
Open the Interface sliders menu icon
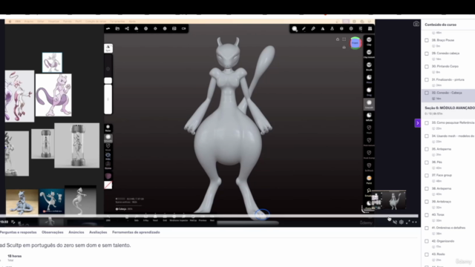361,29
